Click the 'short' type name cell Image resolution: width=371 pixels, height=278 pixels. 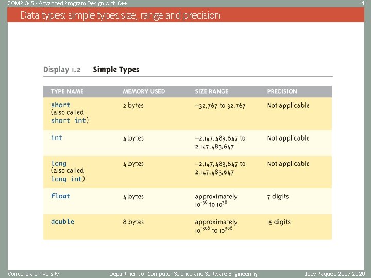click(x=60, y=105)
